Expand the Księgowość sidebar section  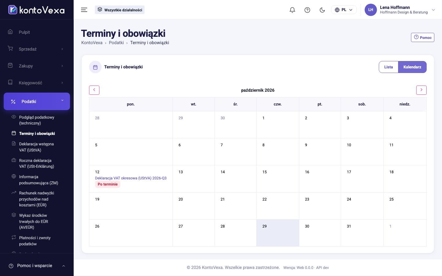point(37,82)
